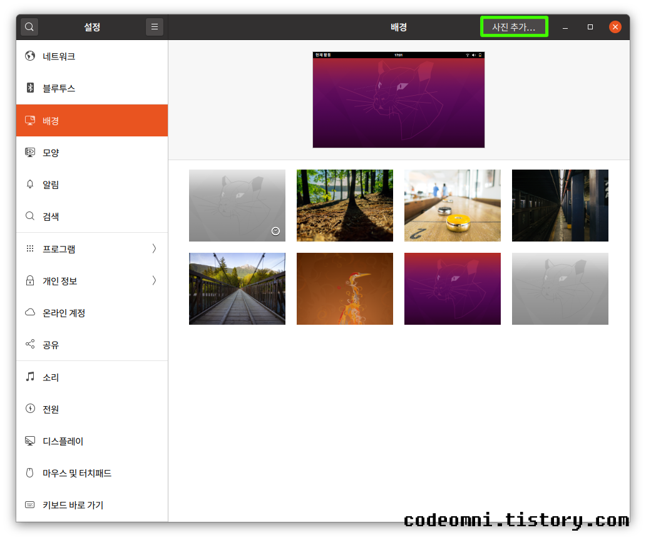Click the globe icon next to 네트워크
Viewport: 646px width, 540px height.
29,56
